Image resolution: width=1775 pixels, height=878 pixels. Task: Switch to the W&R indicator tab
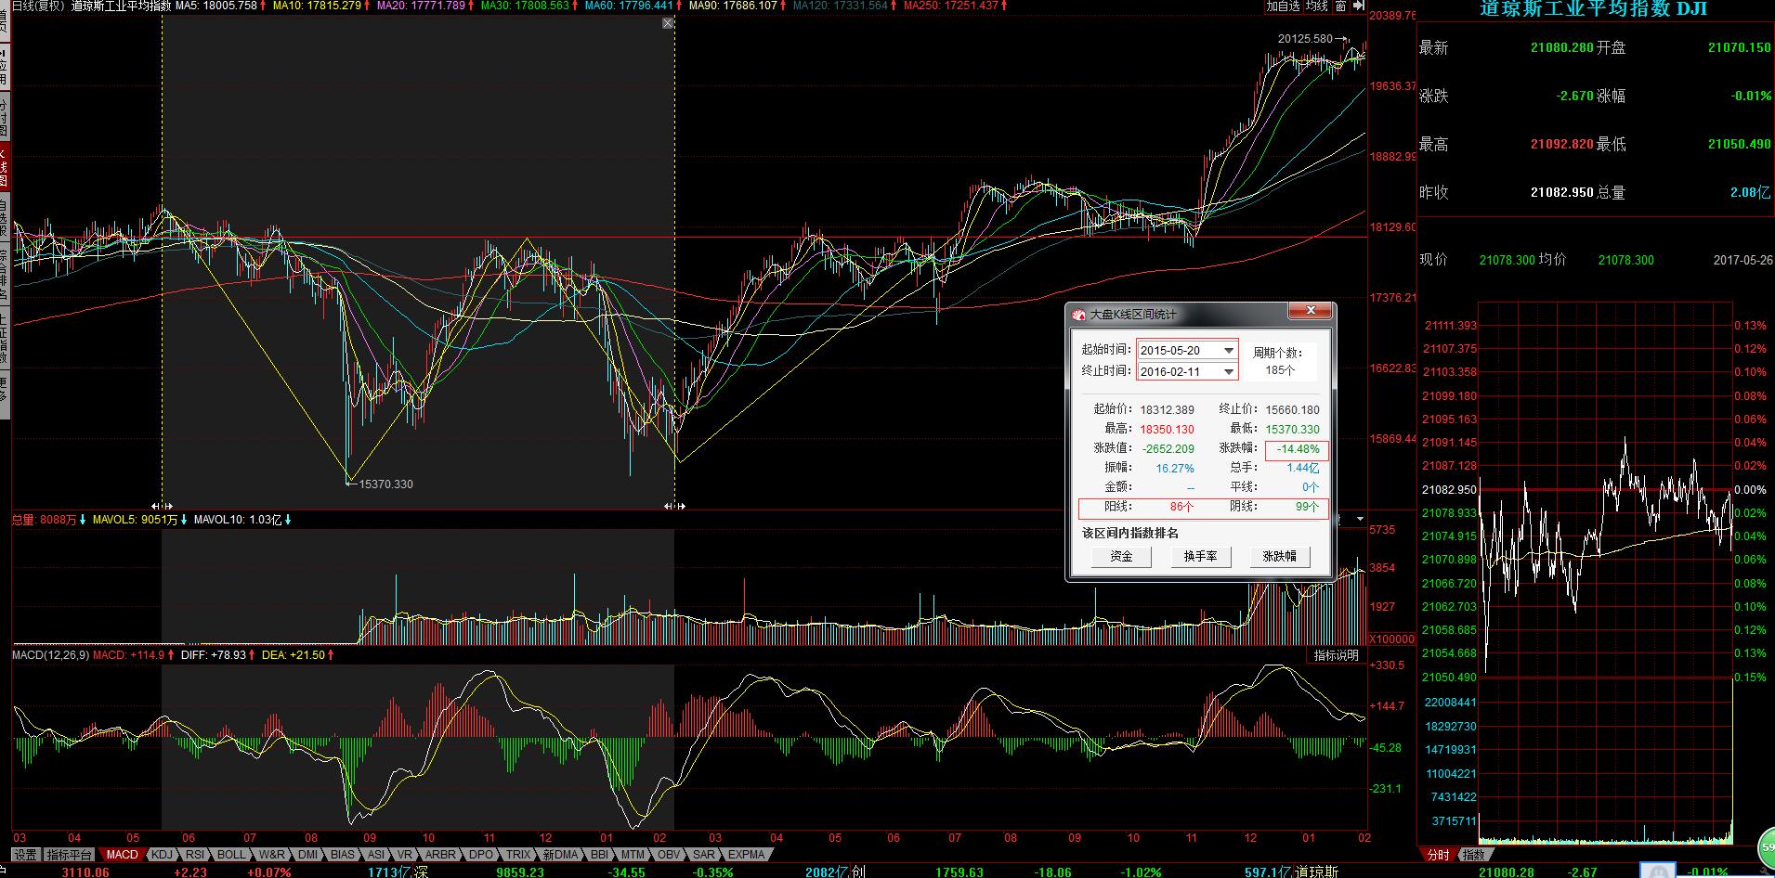pyautogui.click(x=272, y=855)
